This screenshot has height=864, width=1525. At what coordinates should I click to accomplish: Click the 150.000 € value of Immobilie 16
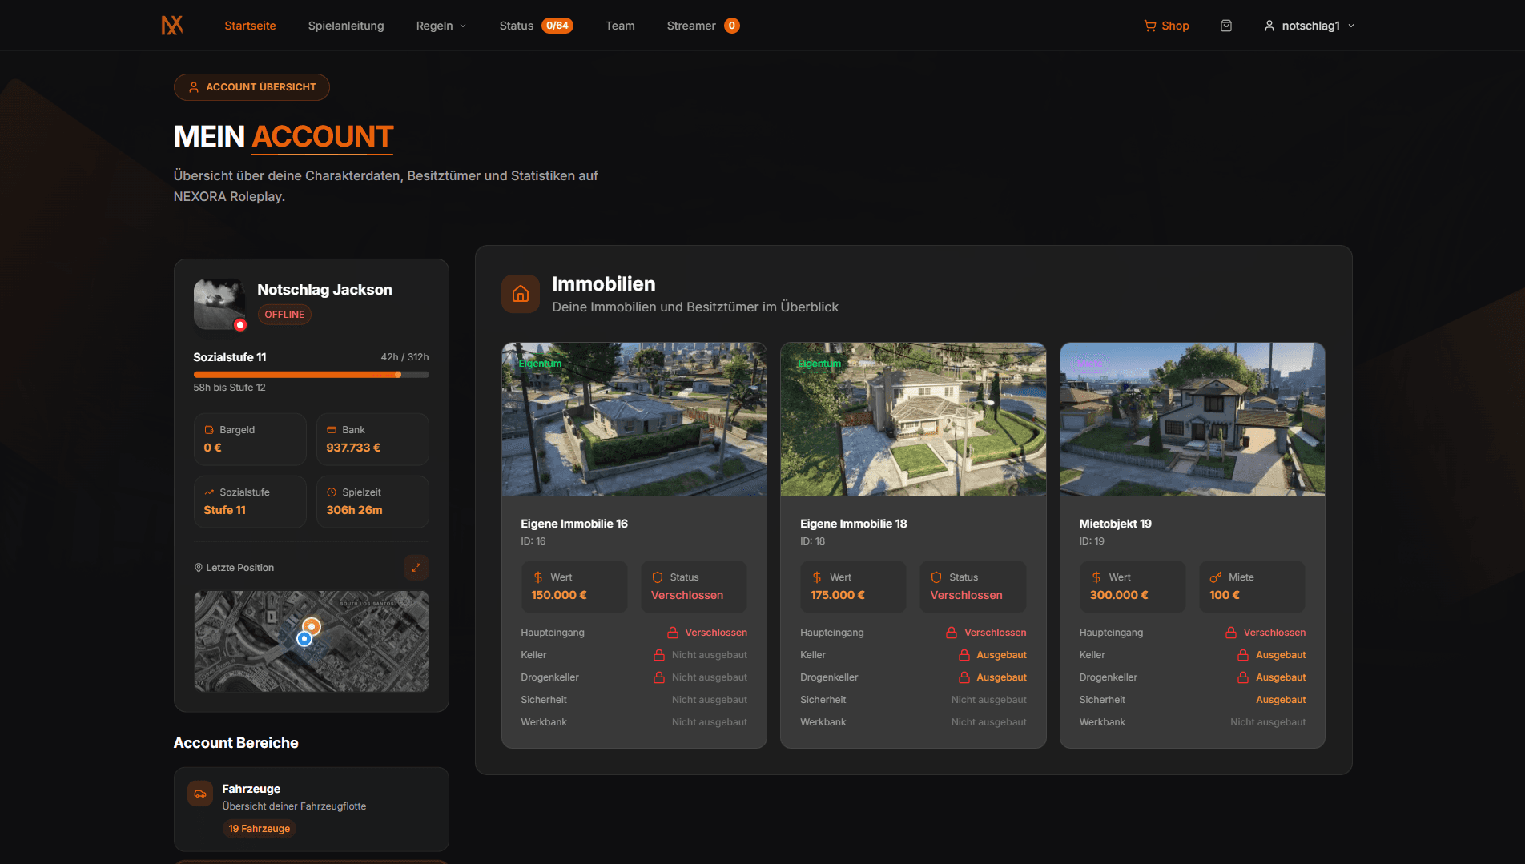(559, 595)
